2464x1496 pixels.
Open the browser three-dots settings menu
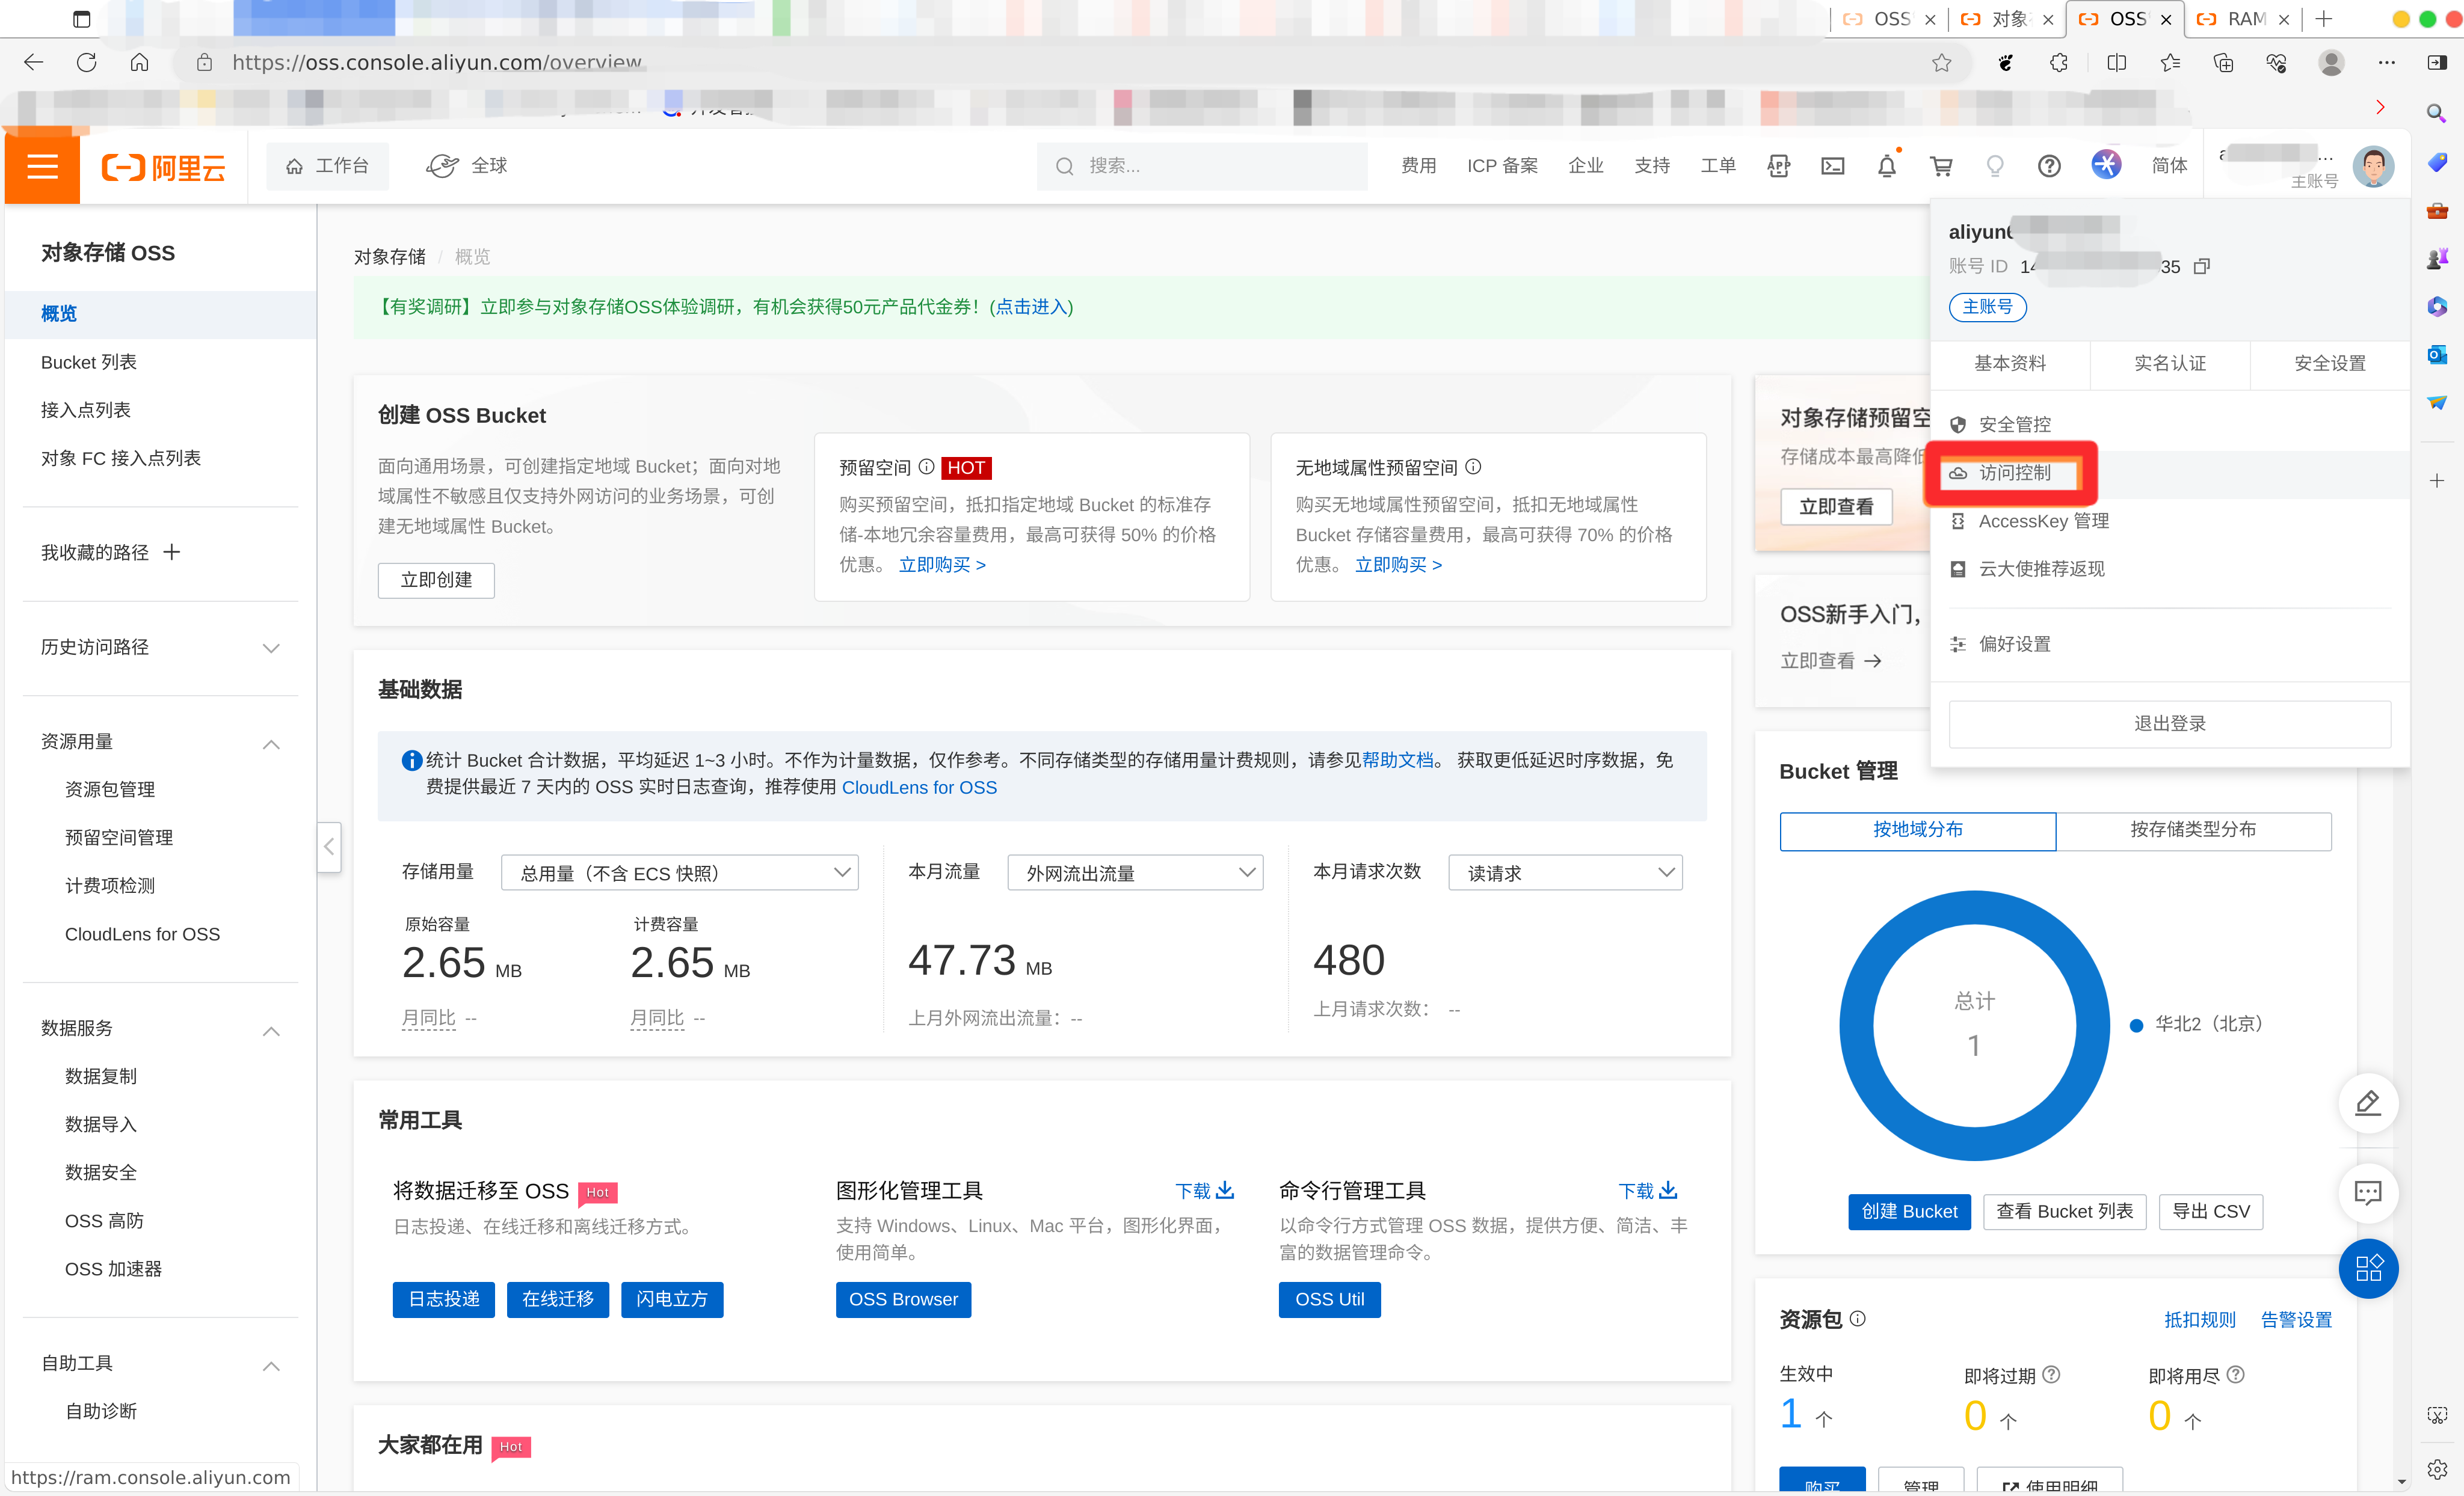click(x=2386, y=63)
